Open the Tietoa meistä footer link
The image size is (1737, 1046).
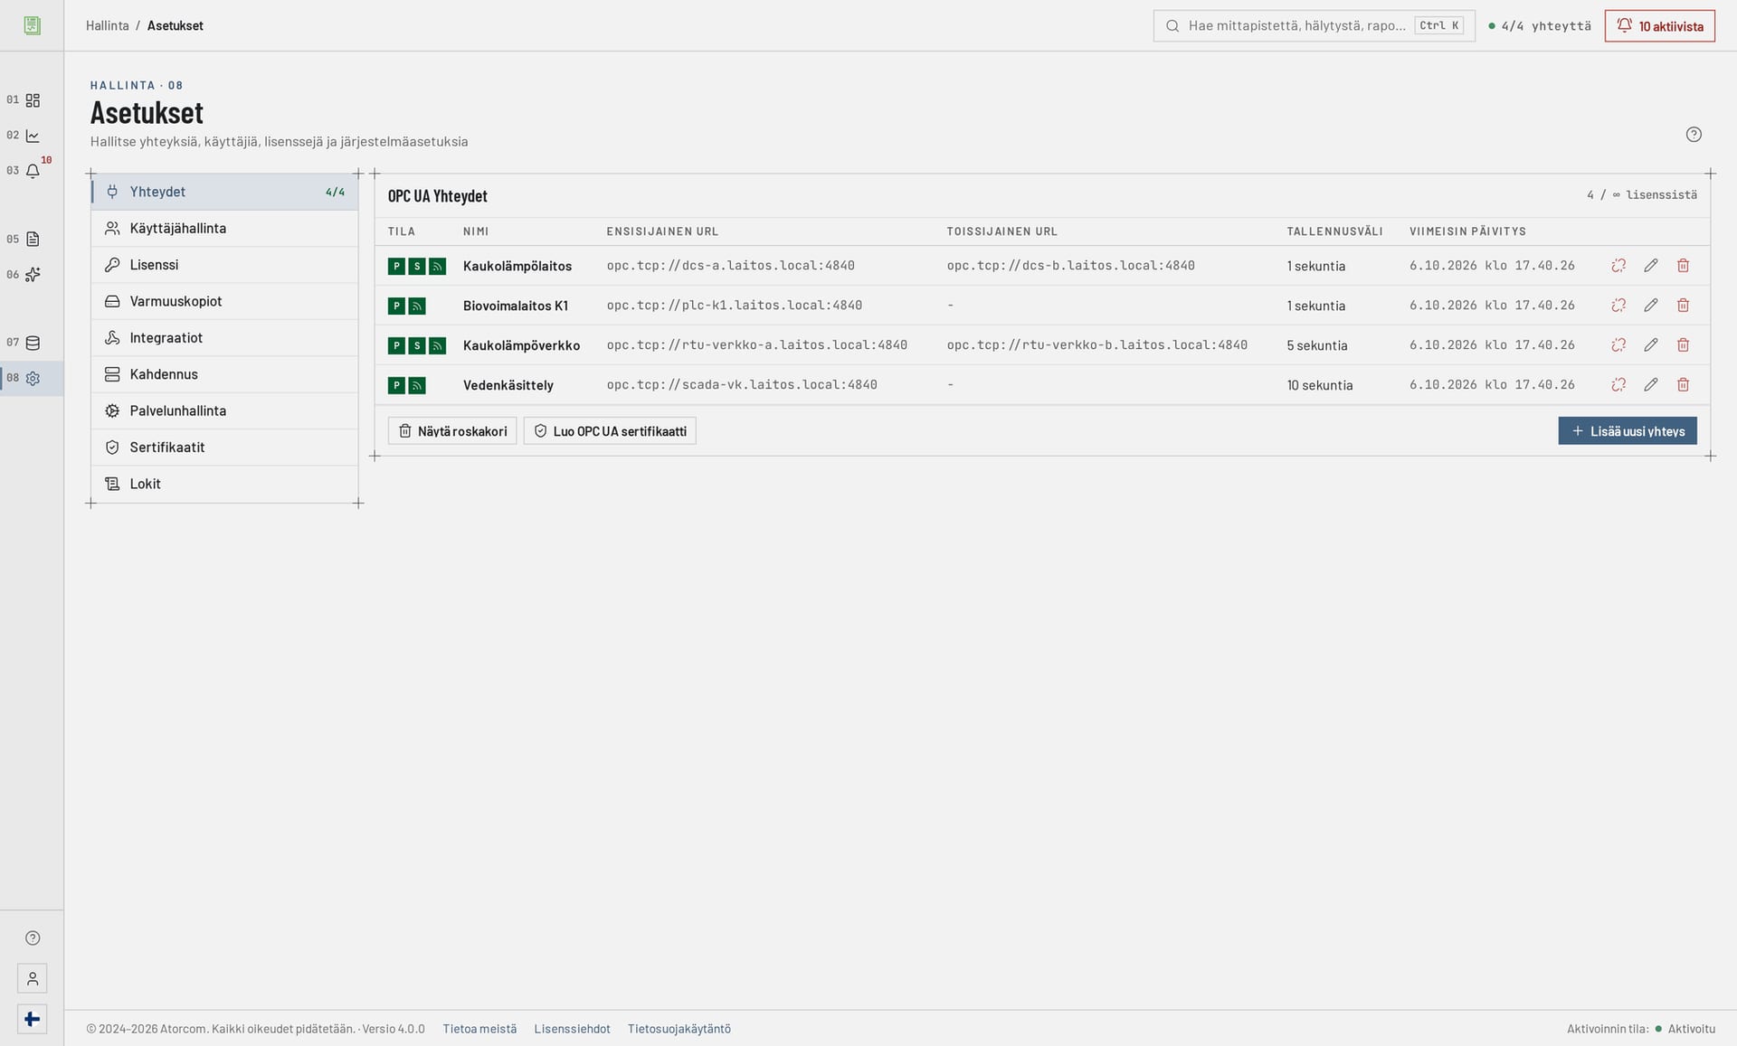click(479, 1029)
